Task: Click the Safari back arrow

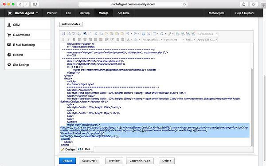Action: click(x=20, y=4)
